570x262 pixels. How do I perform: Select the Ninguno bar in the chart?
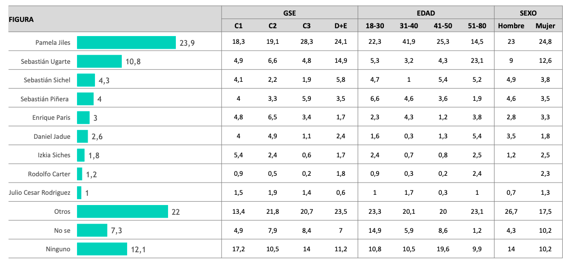(102, 249)
